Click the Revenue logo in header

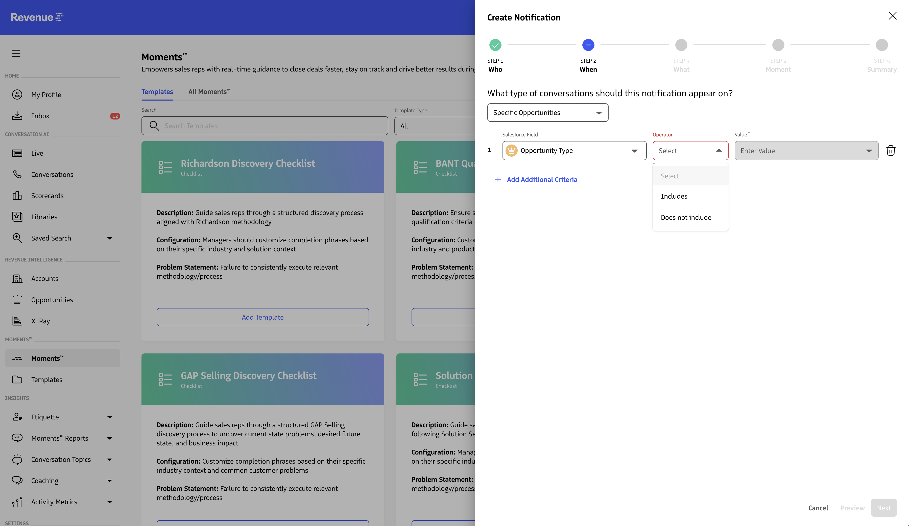[37, 17]
